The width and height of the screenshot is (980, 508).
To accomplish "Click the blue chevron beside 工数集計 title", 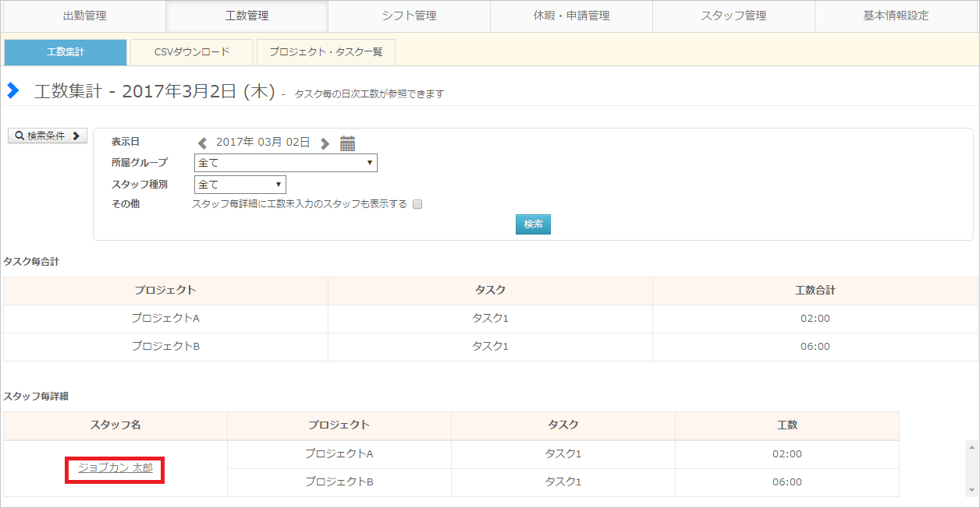I will (x=13, y=90).
